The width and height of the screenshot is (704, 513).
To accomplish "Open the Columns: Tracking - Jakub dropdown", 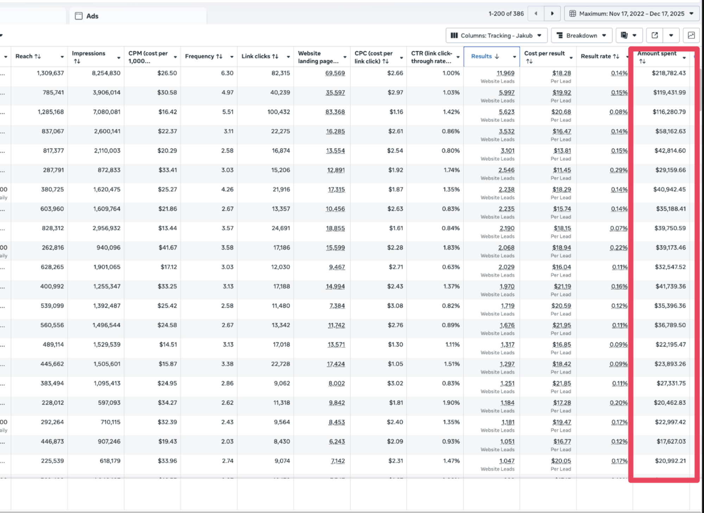I will click(x=496, y=36).
